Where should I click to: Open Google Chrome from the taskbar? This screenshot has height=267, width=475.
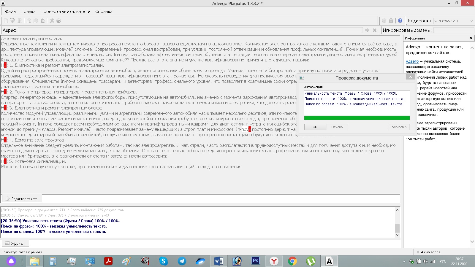click(292, 261)
